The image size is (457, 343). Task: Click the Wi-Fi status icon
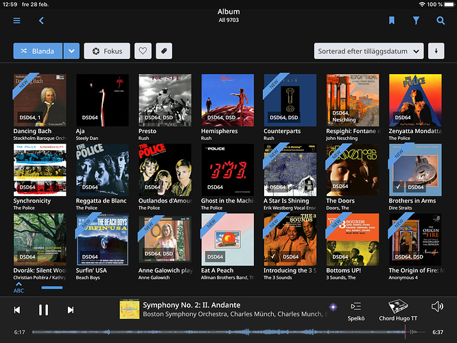pos(422,4)
